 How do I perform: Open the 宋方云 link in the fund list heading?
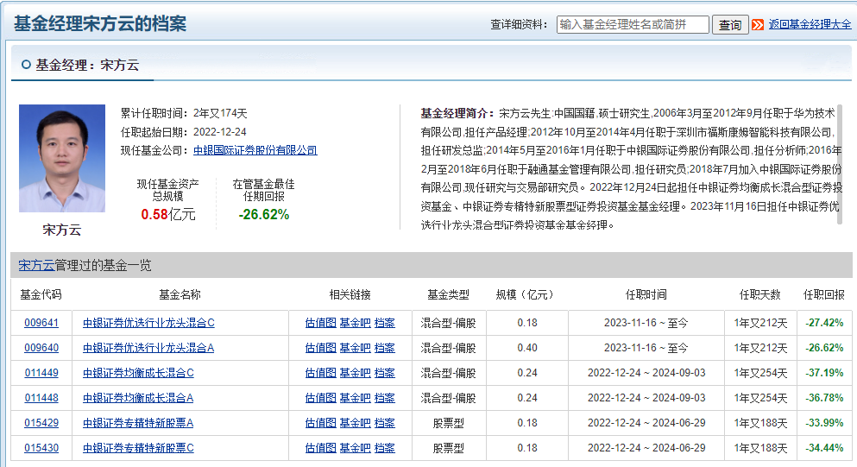36,265
